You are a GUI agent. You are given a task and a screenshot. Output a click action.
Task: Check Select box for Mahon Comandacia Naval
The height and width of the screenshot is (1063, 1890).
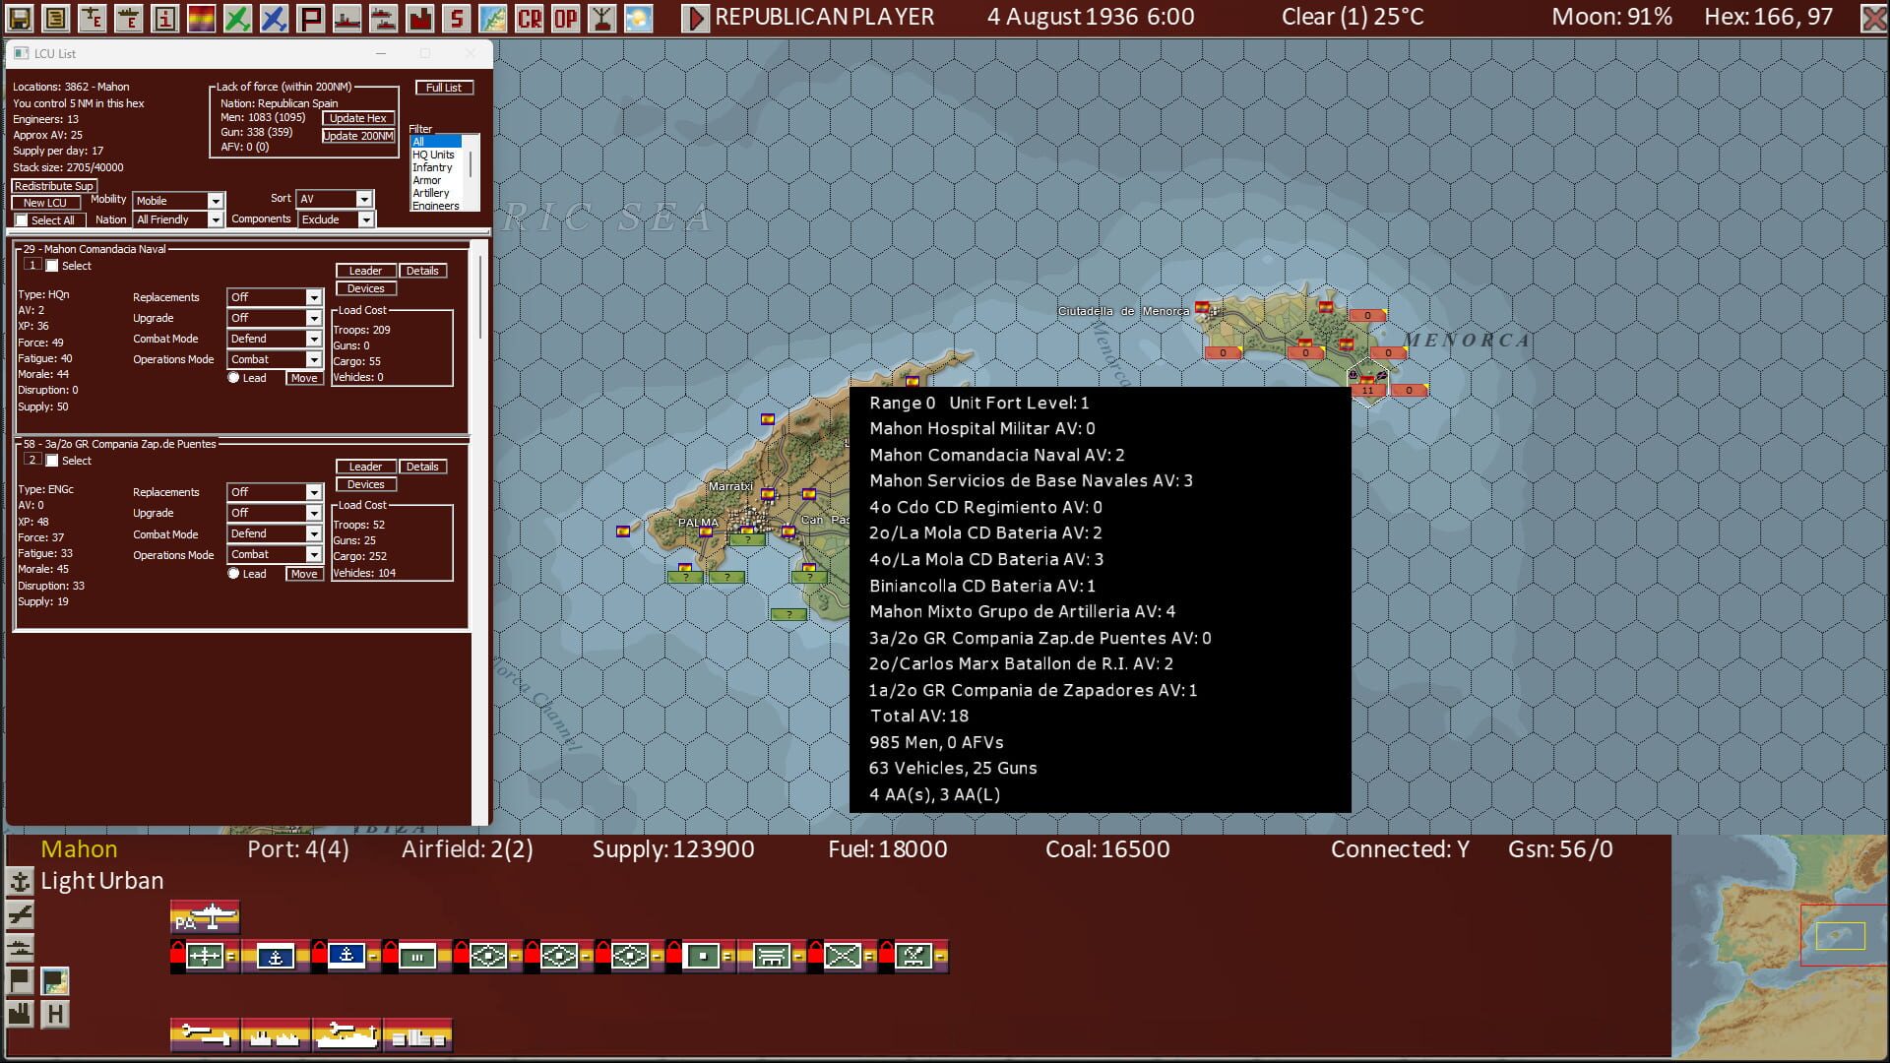(53, 266)
